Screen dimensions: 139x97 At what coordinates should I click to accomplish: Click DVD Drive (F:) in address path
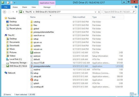pos(48,12)
